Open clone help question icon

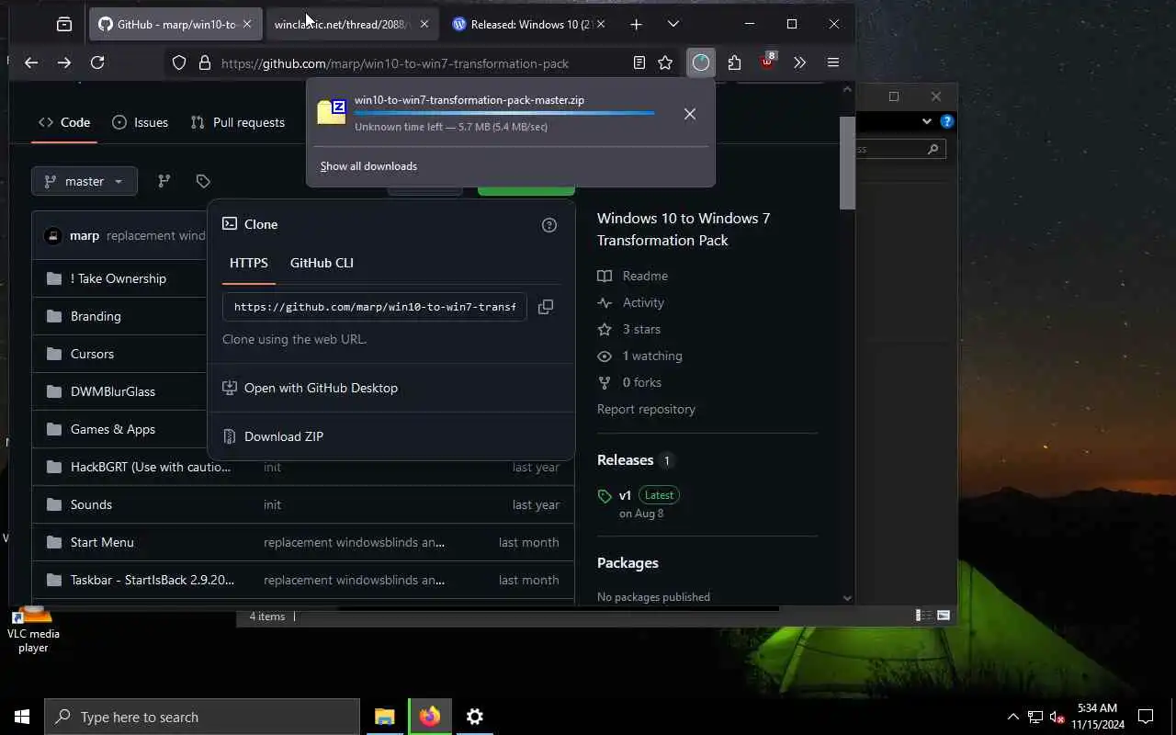[549, 225]
